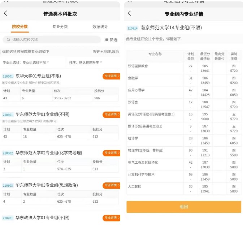Select the 院校分数 tab
243x225 pixels.
[20, 27]
